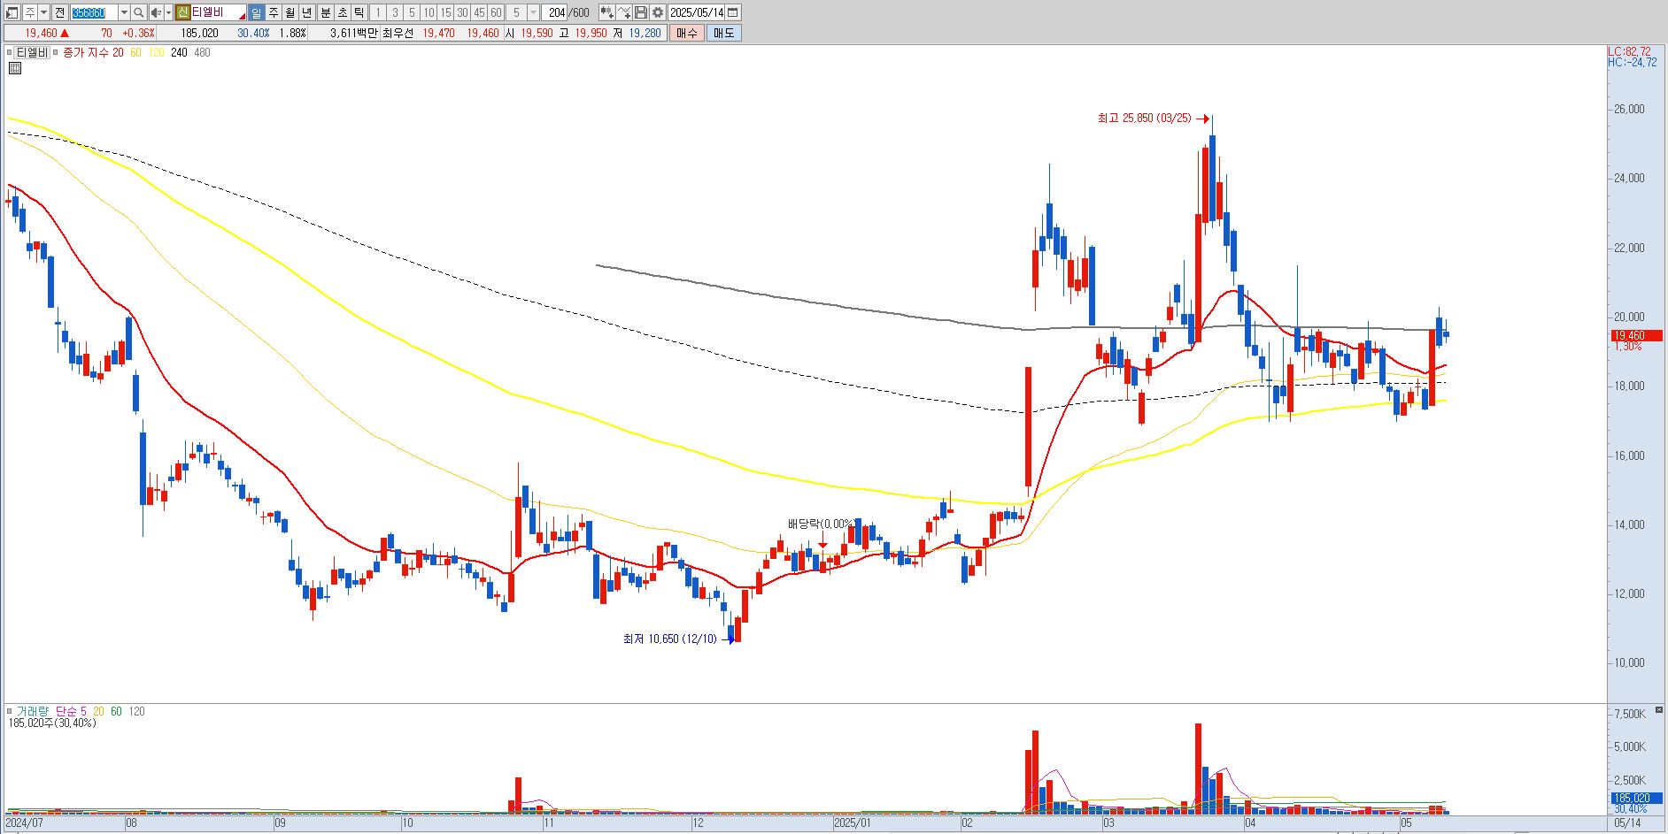
Task: Toggle the square beside 거래량 label
Action: (11, 711)
